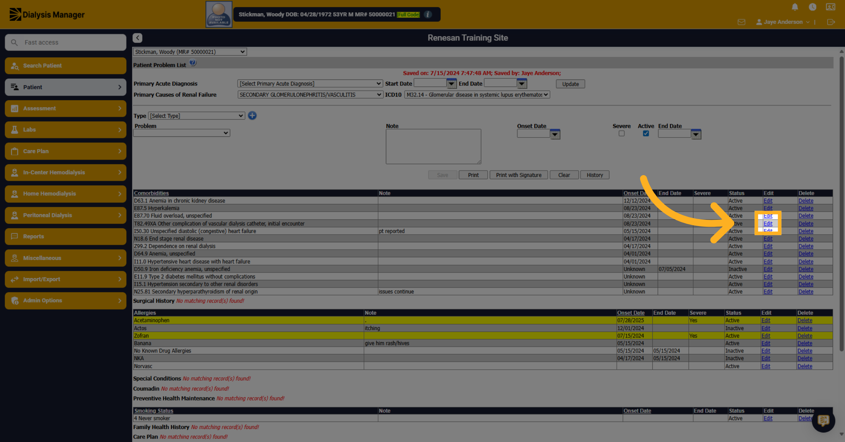Open the Reports sidebar item
The image size is (845, 442).
65,236
